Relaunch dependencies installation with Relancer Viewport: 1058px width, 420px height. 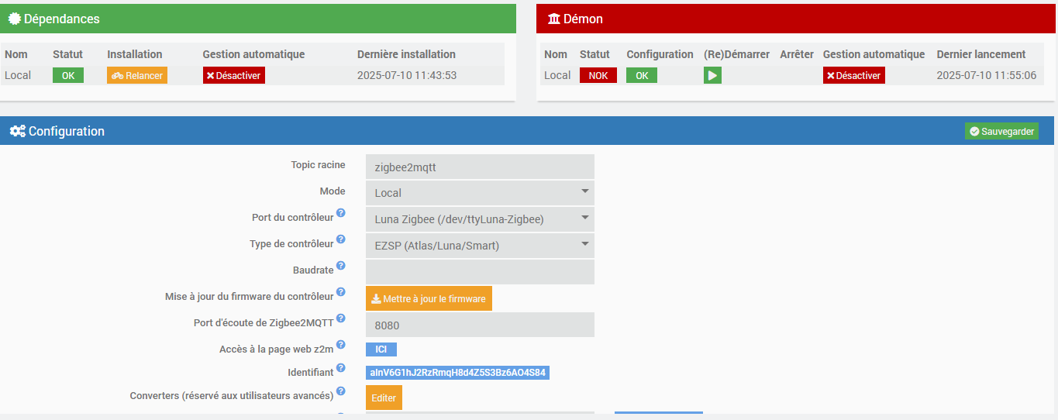pos(137,75)
